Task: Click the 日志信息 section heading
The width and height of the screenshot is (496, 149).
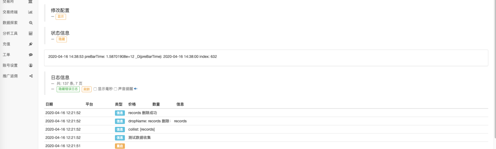Action: 60,77
